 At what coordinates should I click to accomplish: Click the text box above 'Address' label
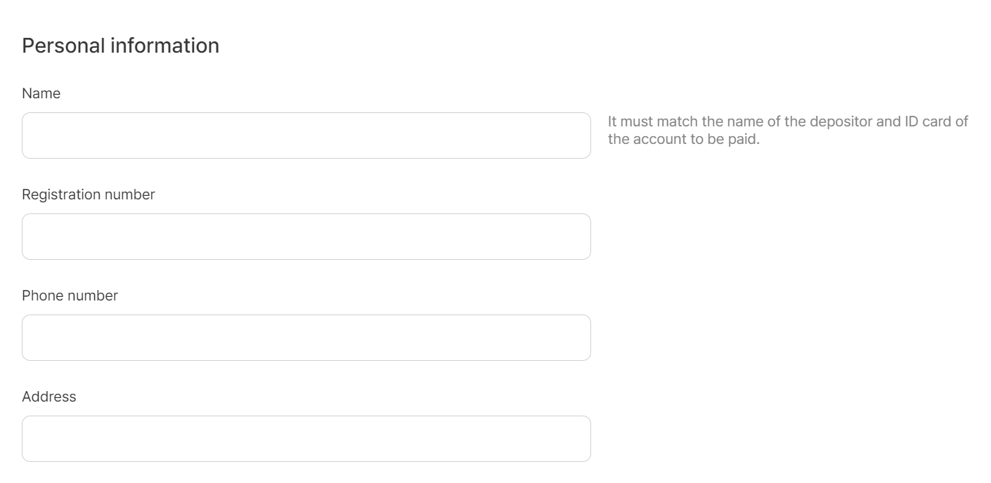point(306,338)
